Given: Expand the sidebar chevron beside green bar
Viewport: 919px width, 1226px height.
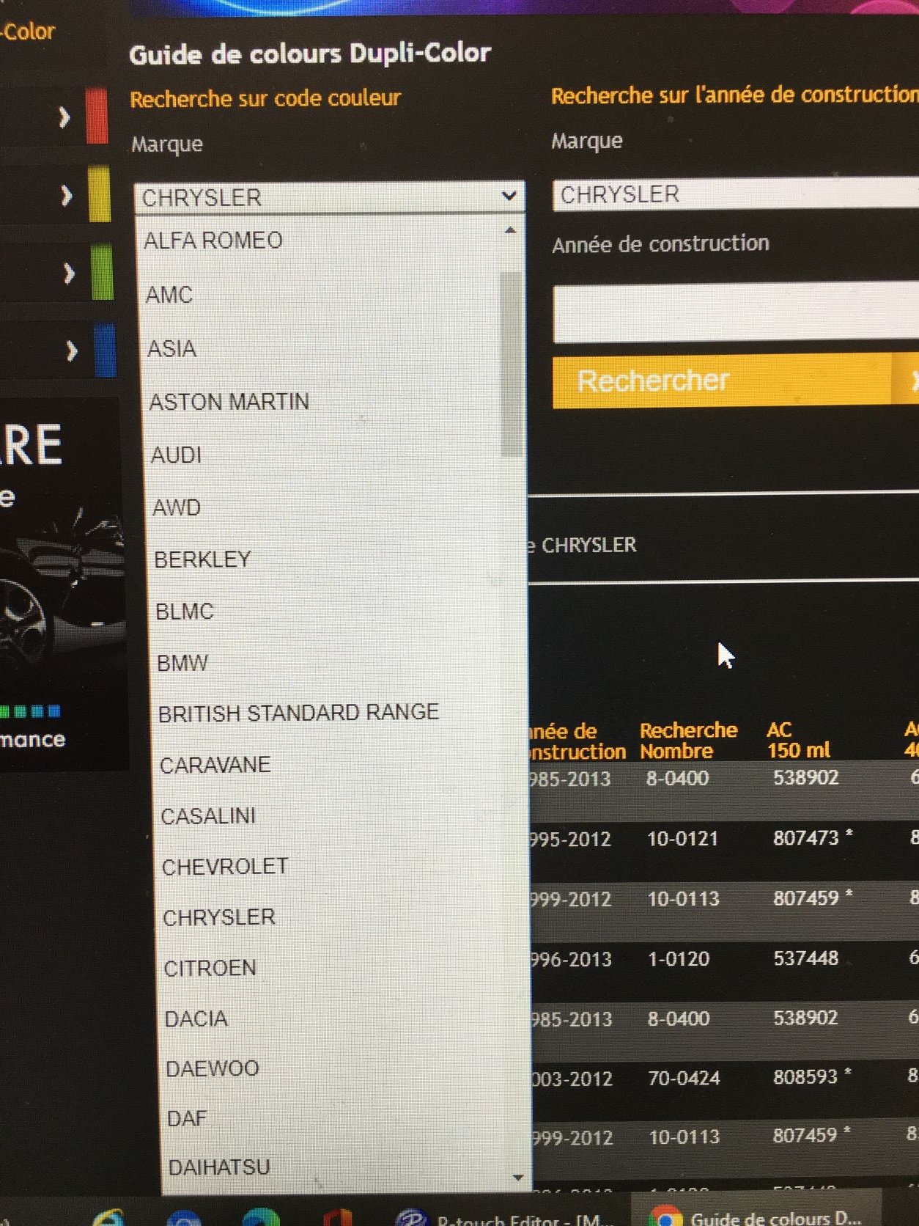Looking at the screenshot, I should (69, 274).
